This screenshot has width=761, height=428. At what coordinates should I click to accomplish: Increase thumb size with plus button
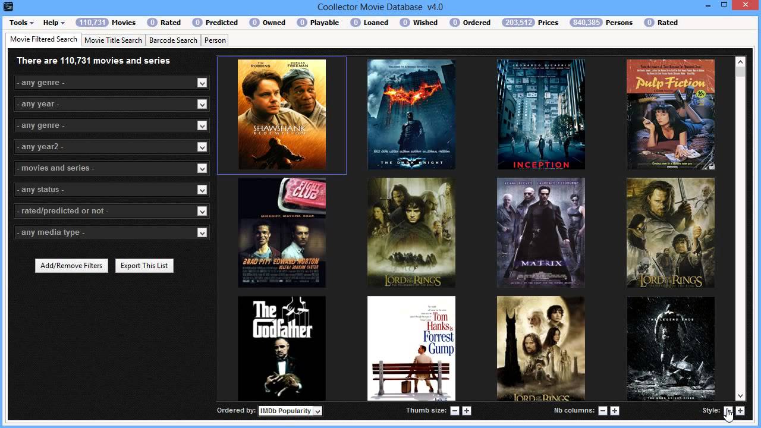467,411
